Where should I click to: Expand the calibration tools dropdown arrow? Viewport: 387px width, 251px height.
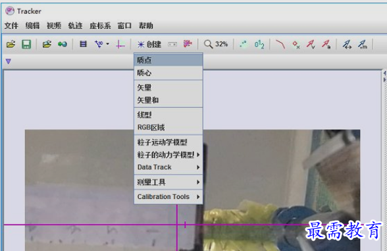pos(108,44)
